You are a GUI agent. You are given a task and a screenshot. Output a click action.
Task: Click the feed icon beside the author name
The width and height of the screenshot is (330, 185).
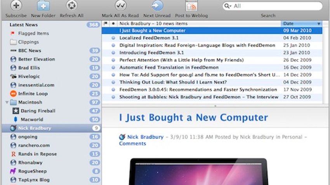click(122, 137)
